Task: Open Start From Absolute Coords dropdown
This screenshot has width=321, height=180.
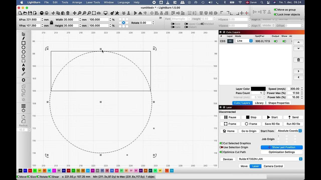Action: (289, 131)
